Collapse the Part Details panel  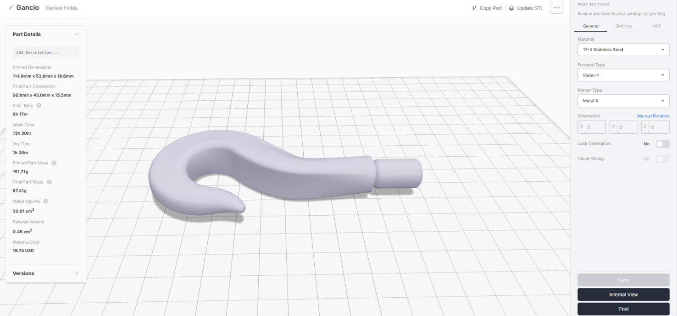(77, 34)
